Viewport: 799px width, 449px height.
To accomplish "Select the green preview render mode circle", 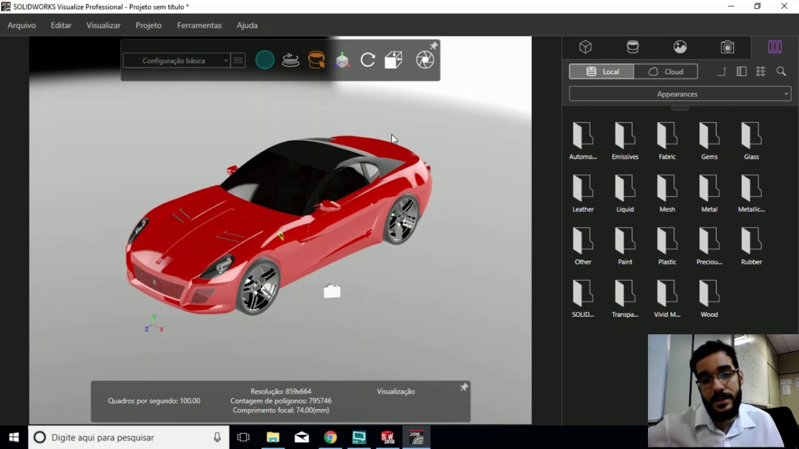I will (x=265, y=60).
